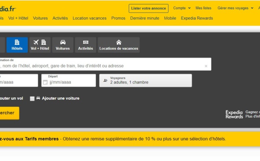The image size is (260, 161).
Task: Click the Expedia Rewards logo in the search panel
Action: 234,114
